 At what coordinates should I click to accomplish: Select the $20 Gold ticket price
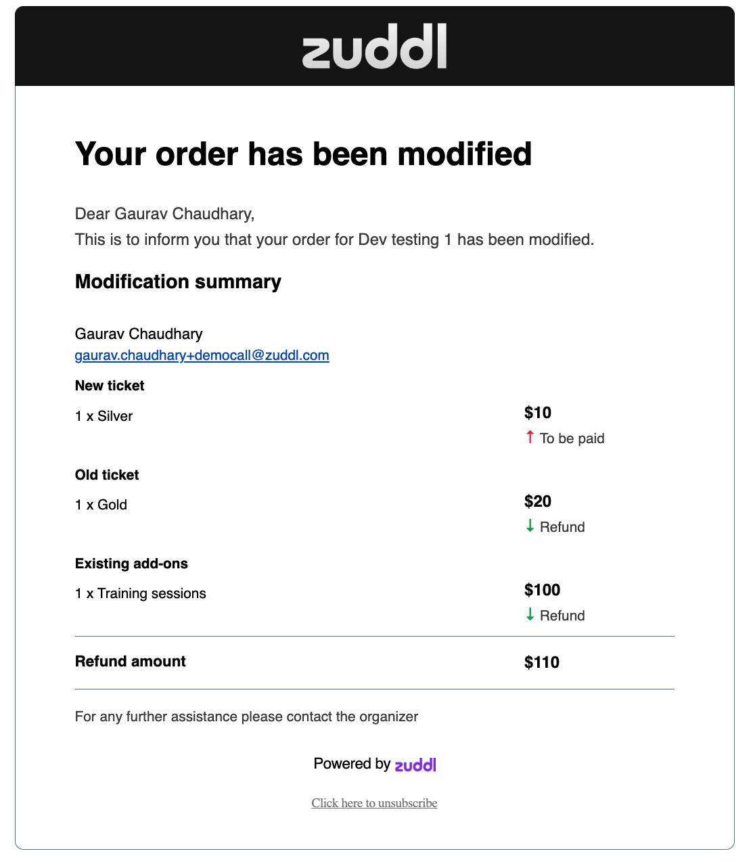click(538, 501)
